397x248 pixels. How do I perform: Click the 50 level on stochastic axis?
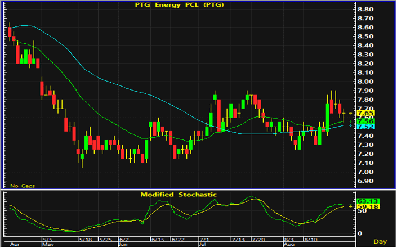(x=362, y=211)
